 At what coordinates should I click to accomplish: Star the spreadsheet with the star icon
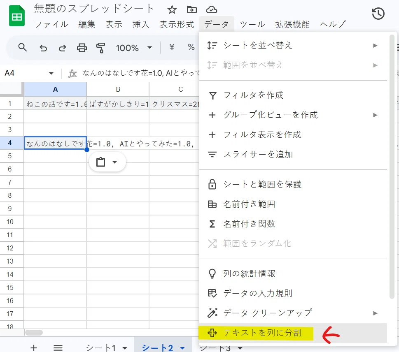[172, 10]
